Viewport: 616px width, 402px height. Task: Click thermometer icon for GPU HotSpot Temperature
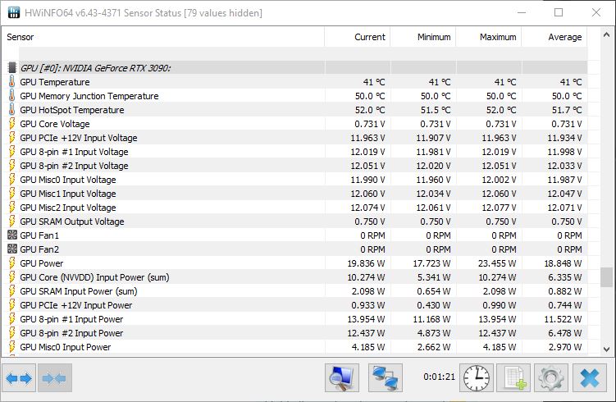[12, 110]
